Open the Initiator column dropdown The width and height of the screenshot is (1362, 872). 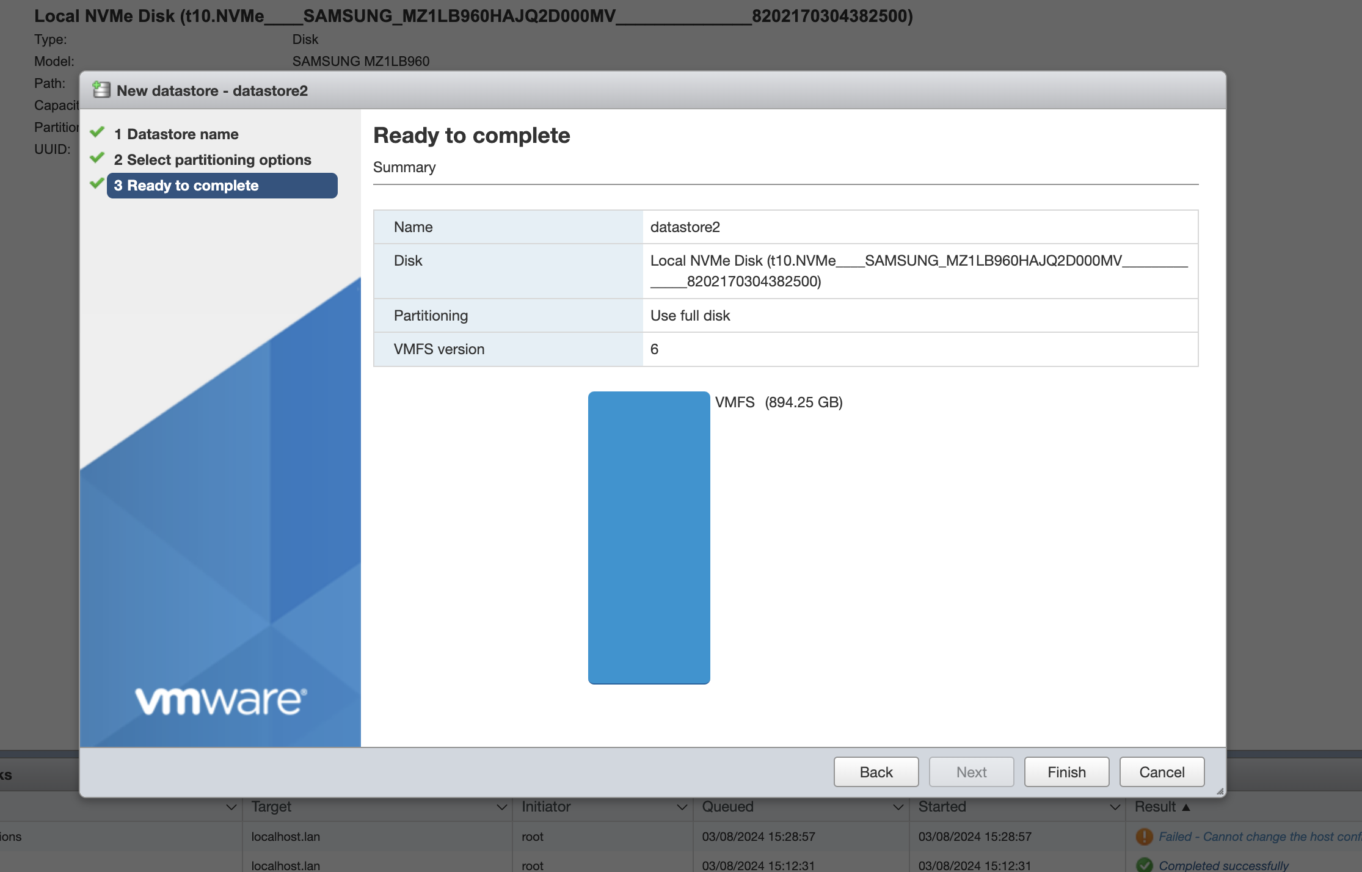tap(682, 807)
